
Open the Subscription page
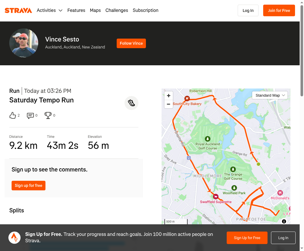click(x=145, y=10)
